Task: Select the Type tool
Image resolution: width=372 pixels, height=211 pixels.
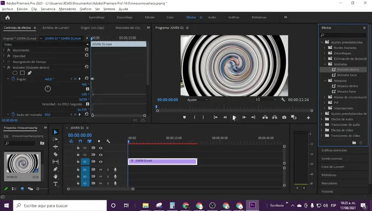Action: pos(55,184)
